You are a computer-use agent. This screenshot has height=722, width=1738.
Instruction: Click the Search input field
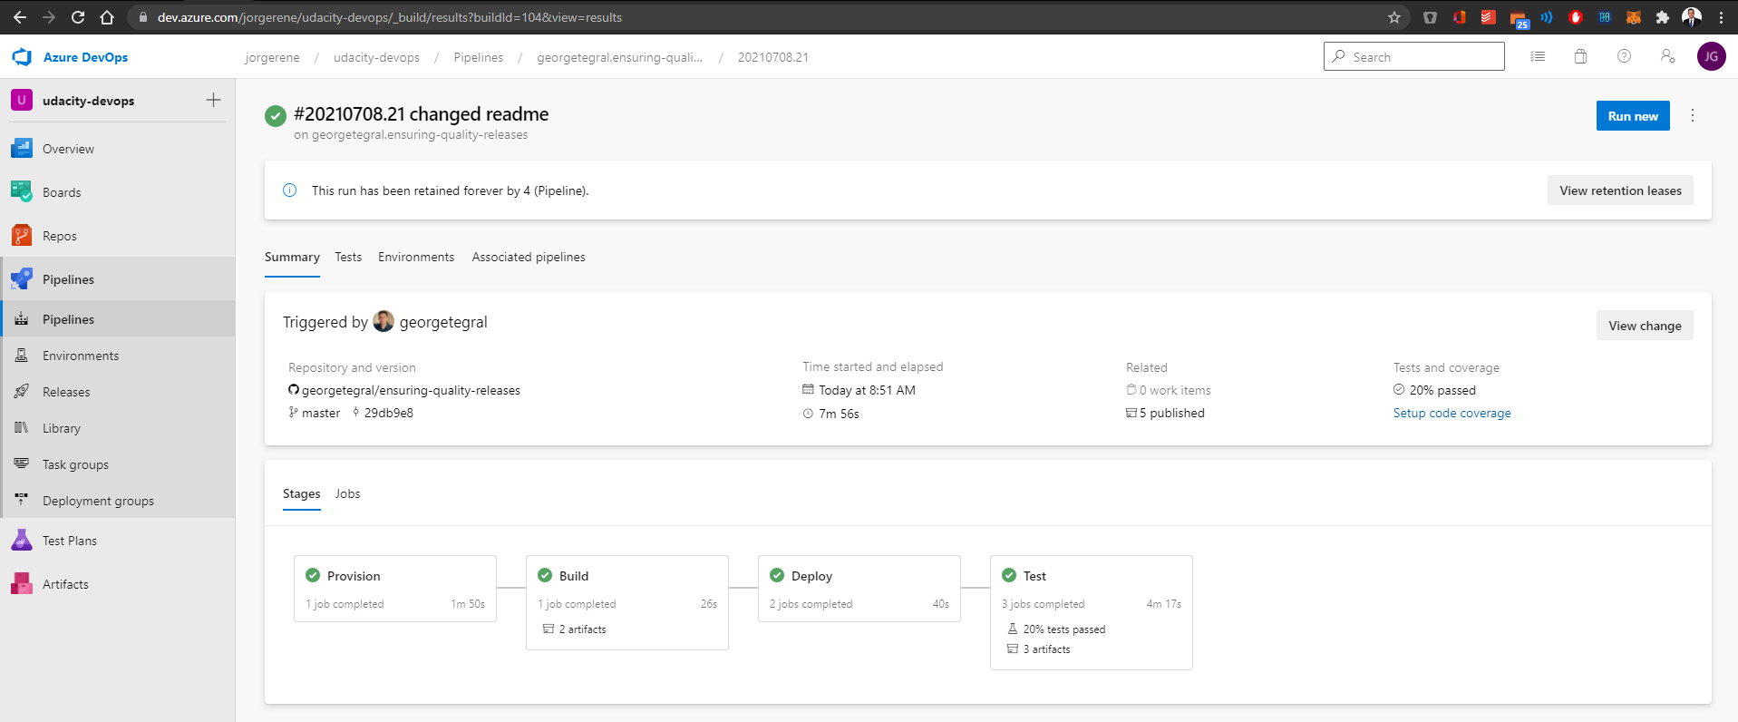point(1414,56)
